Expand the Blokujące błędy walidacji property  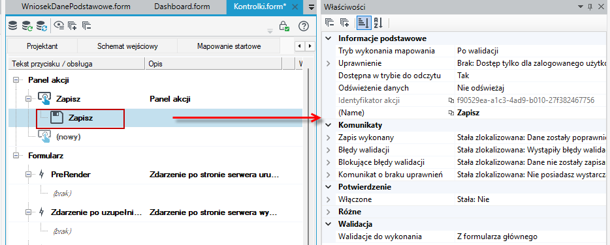coord(329,162)
